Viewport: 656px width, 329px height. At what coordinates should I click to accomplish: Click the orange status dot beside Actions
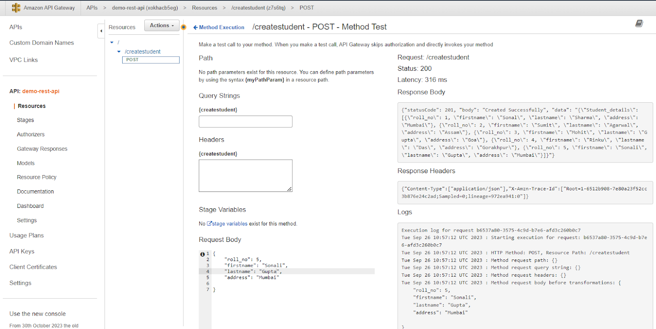(184, 27)
